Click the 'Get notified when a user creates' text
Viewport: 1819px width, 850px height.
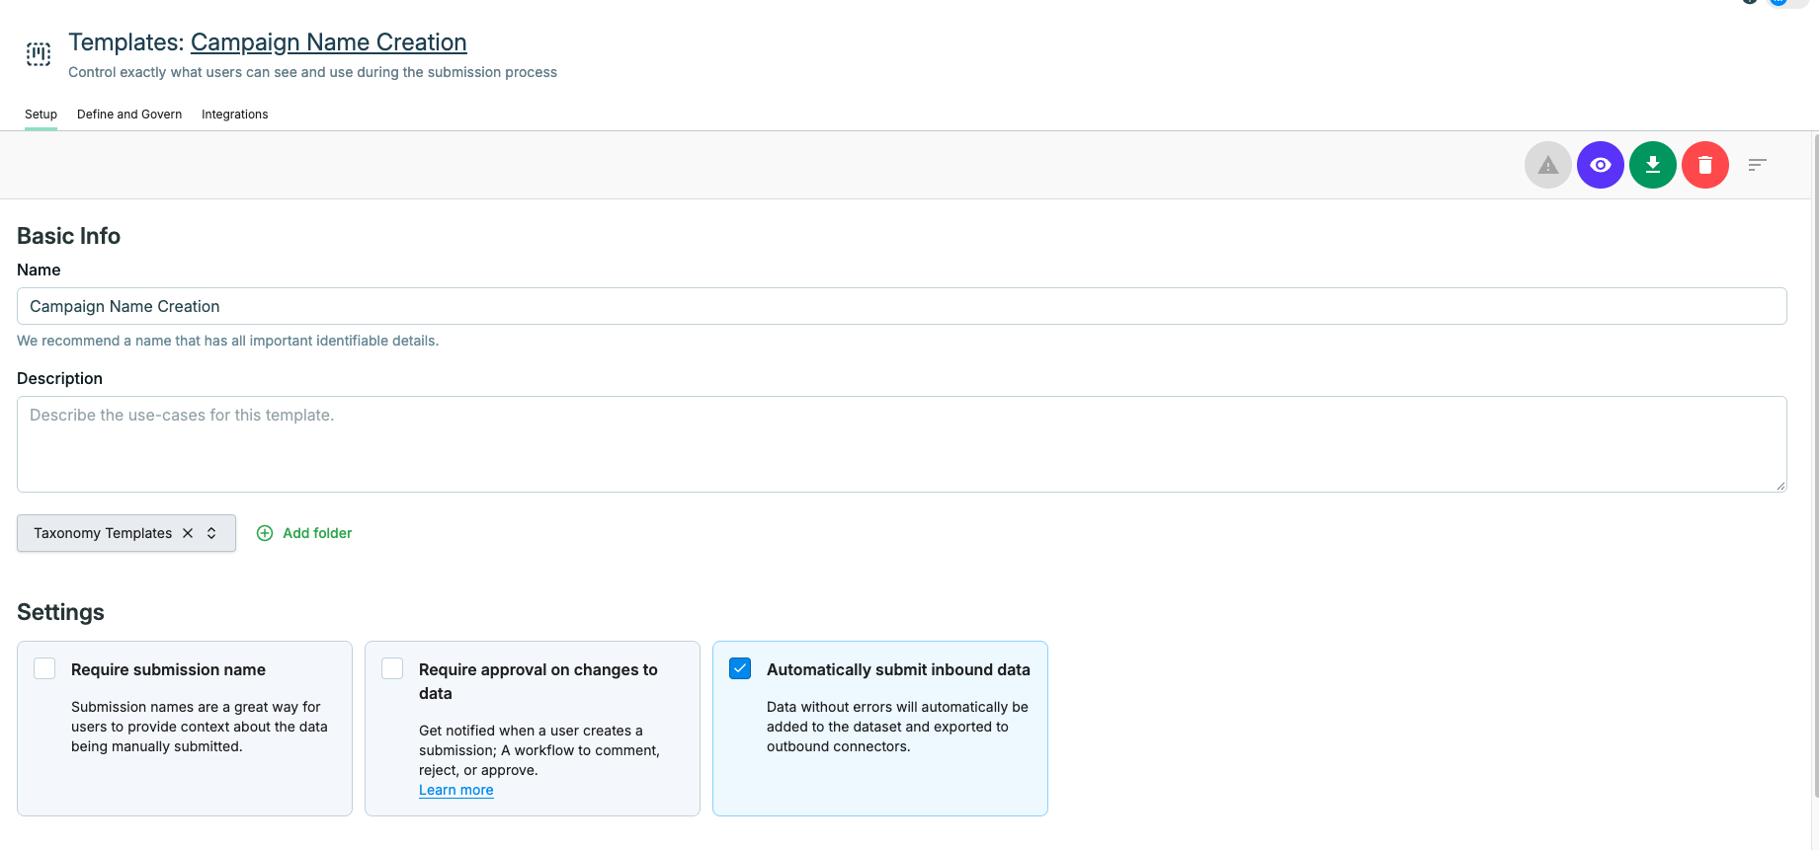[x=539, y=750]
